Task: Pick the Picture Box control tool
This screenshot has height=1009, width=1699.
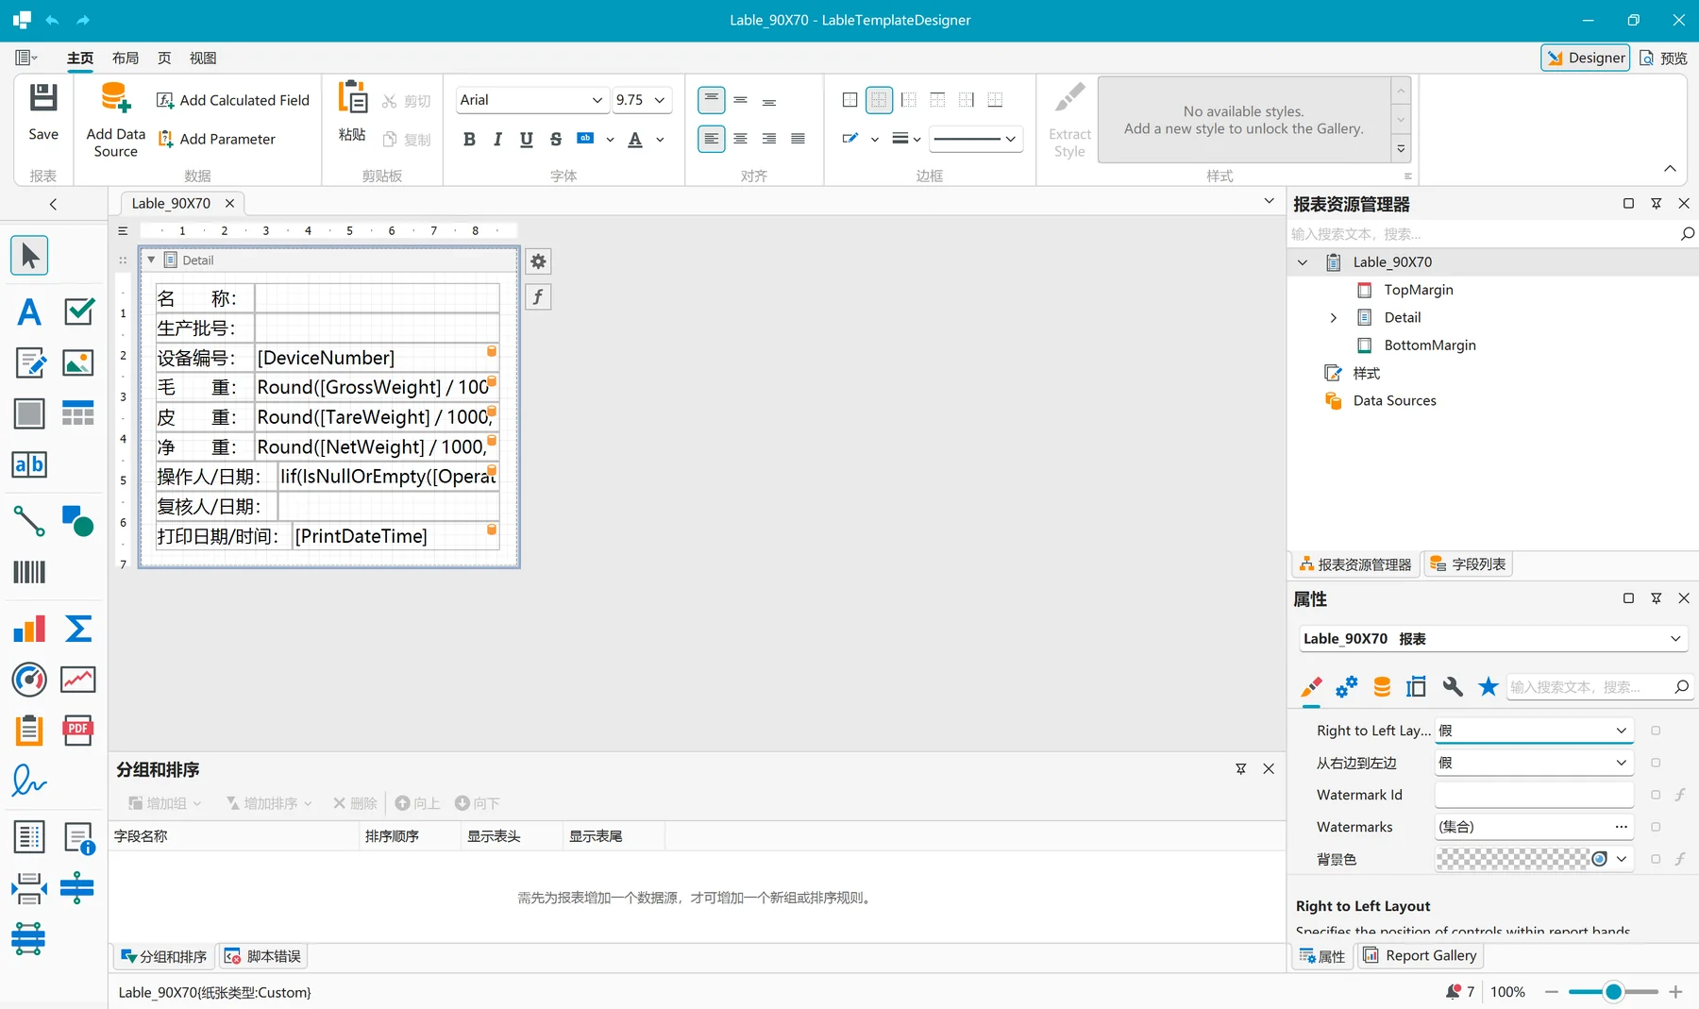Action: 78,362
